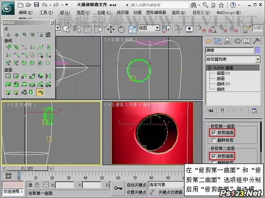
Task: Collapse the NURBS 曲面 tree node
Action: [209, 68]
